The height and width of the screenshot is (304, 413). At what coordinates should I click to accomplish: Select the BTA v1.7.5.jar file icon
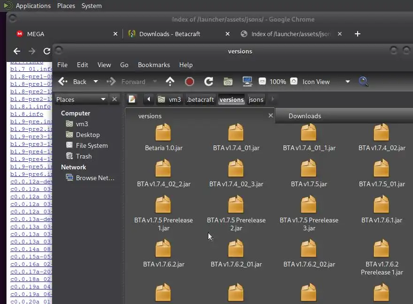pos(308,168)
